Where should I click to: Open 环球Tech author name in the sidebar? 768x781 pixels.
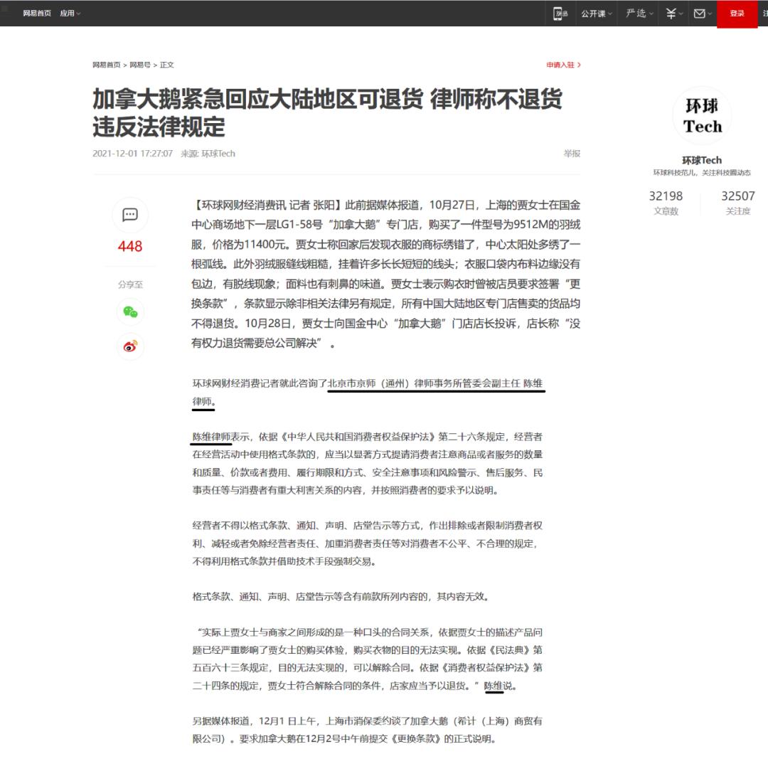pos(702,160)
